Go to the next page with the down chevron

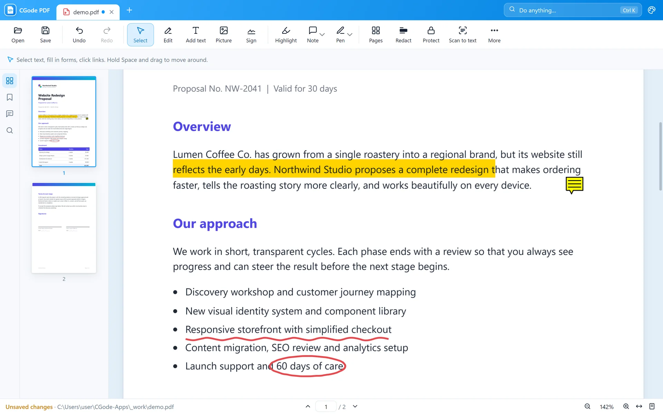(x=355, y=406)
